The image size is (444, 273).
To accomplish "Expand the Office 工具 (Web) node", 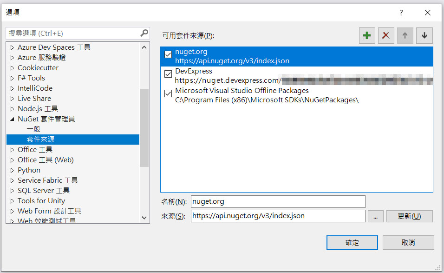I will pos(12,160).
